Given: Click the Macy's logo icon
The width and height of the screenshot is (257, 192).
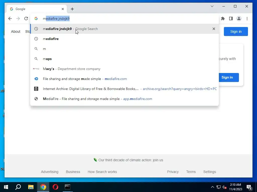Looking at the screenshot, I should click(36, 69).
